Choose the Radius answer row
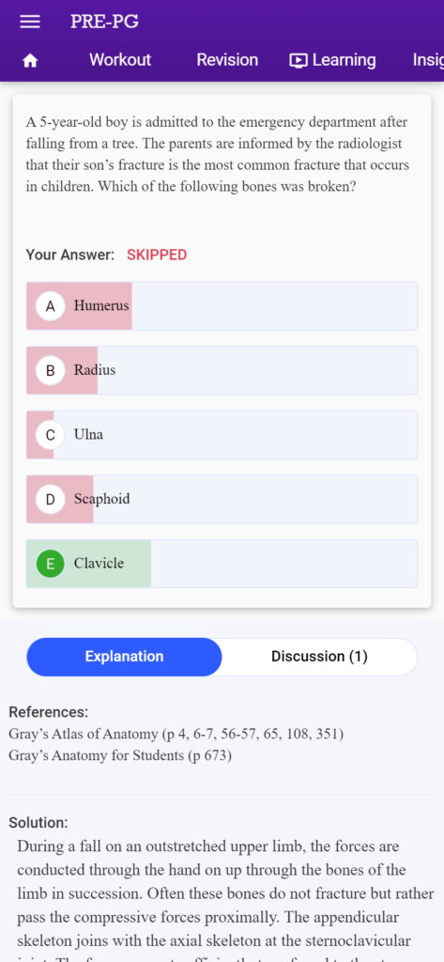Screen dimensions: 444x962 click(222, 370)
